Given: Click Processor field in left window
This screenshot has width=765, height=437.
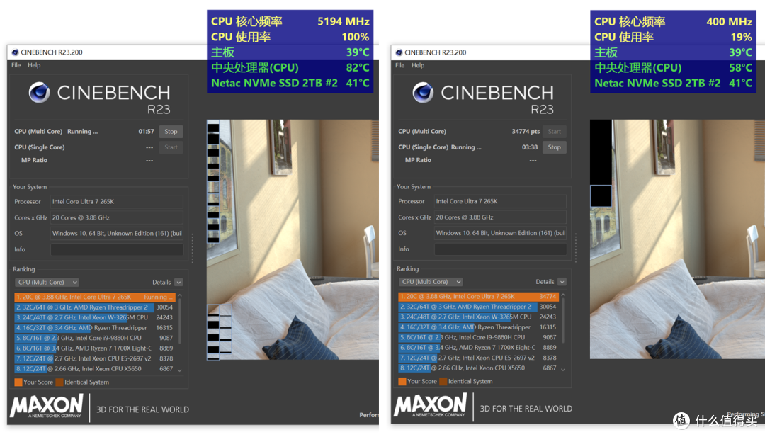Looking at the screenshot, I should (x=117, y=201).
